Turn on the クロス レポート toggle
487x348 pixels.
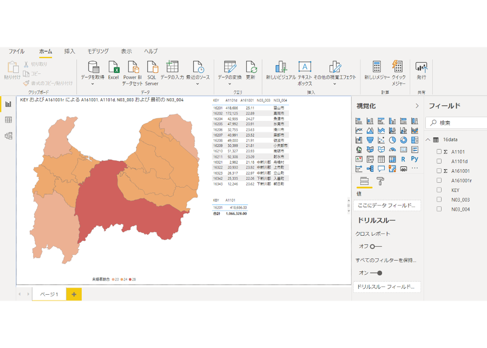(375, 246)
